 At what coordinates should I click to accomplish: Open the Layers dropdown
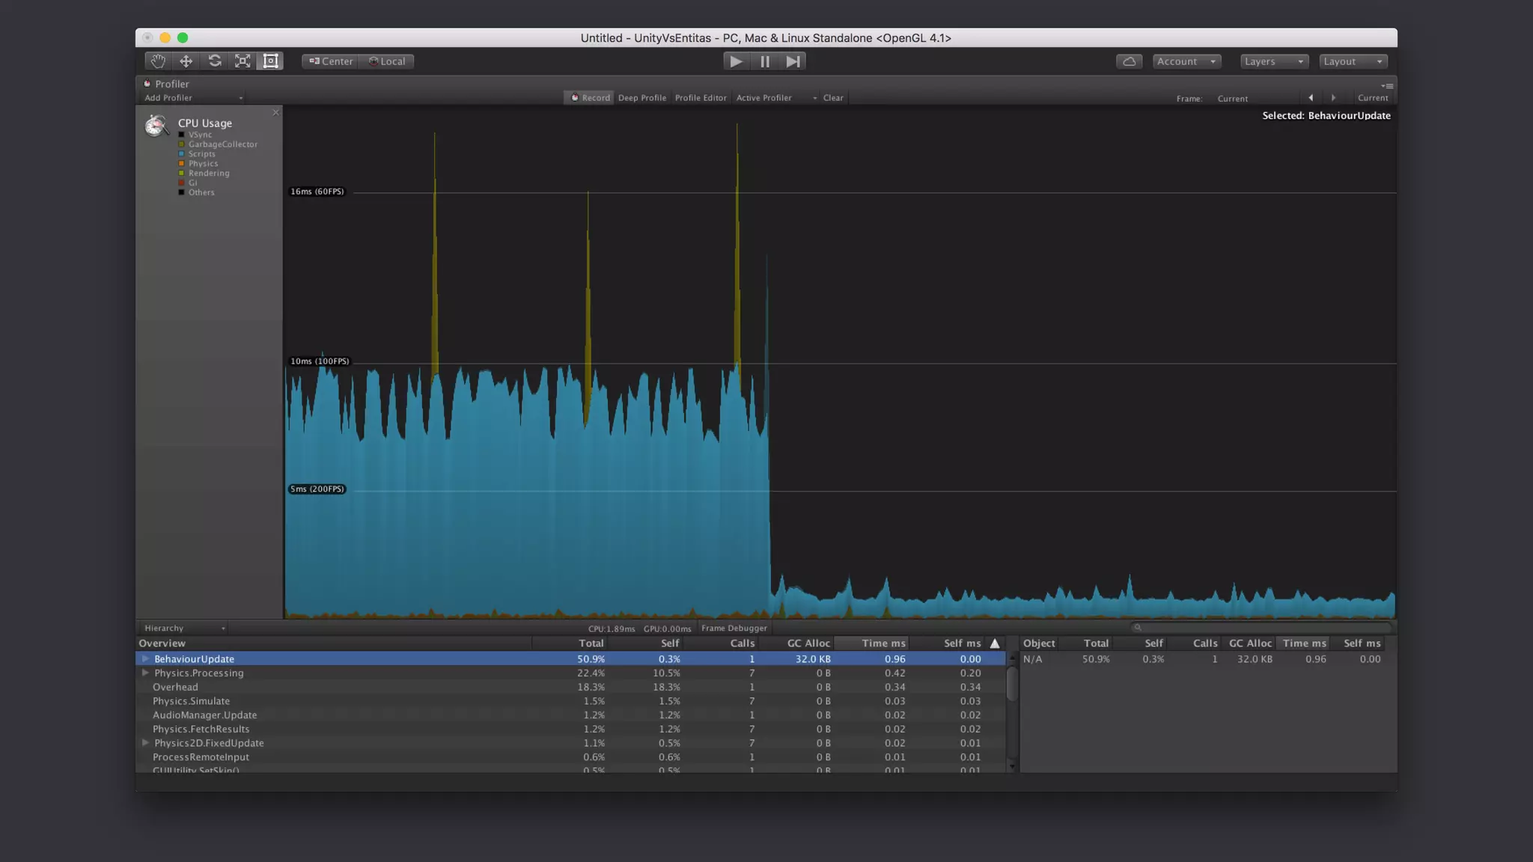(x=1274, y=61)
